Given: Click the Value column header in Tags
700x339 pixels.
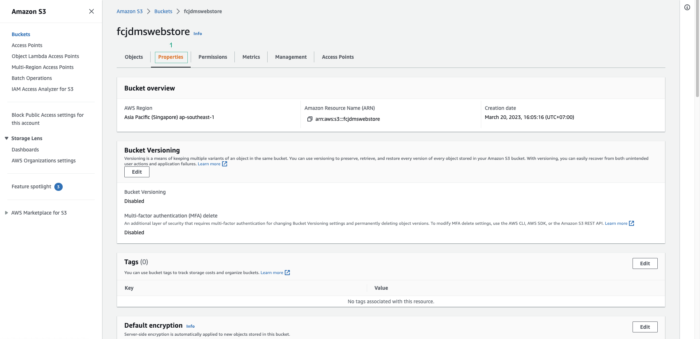Looking at the screenshot, I should pos(381,288).
